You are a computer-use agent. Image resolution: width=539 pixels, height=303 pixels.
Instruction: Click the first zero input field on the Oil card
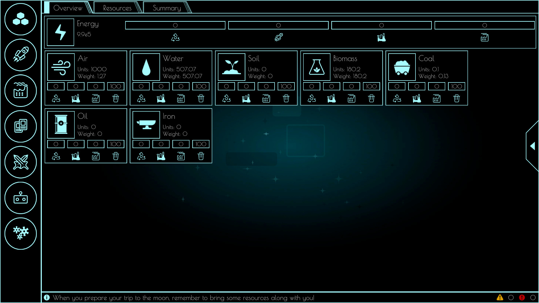[56, 144]
